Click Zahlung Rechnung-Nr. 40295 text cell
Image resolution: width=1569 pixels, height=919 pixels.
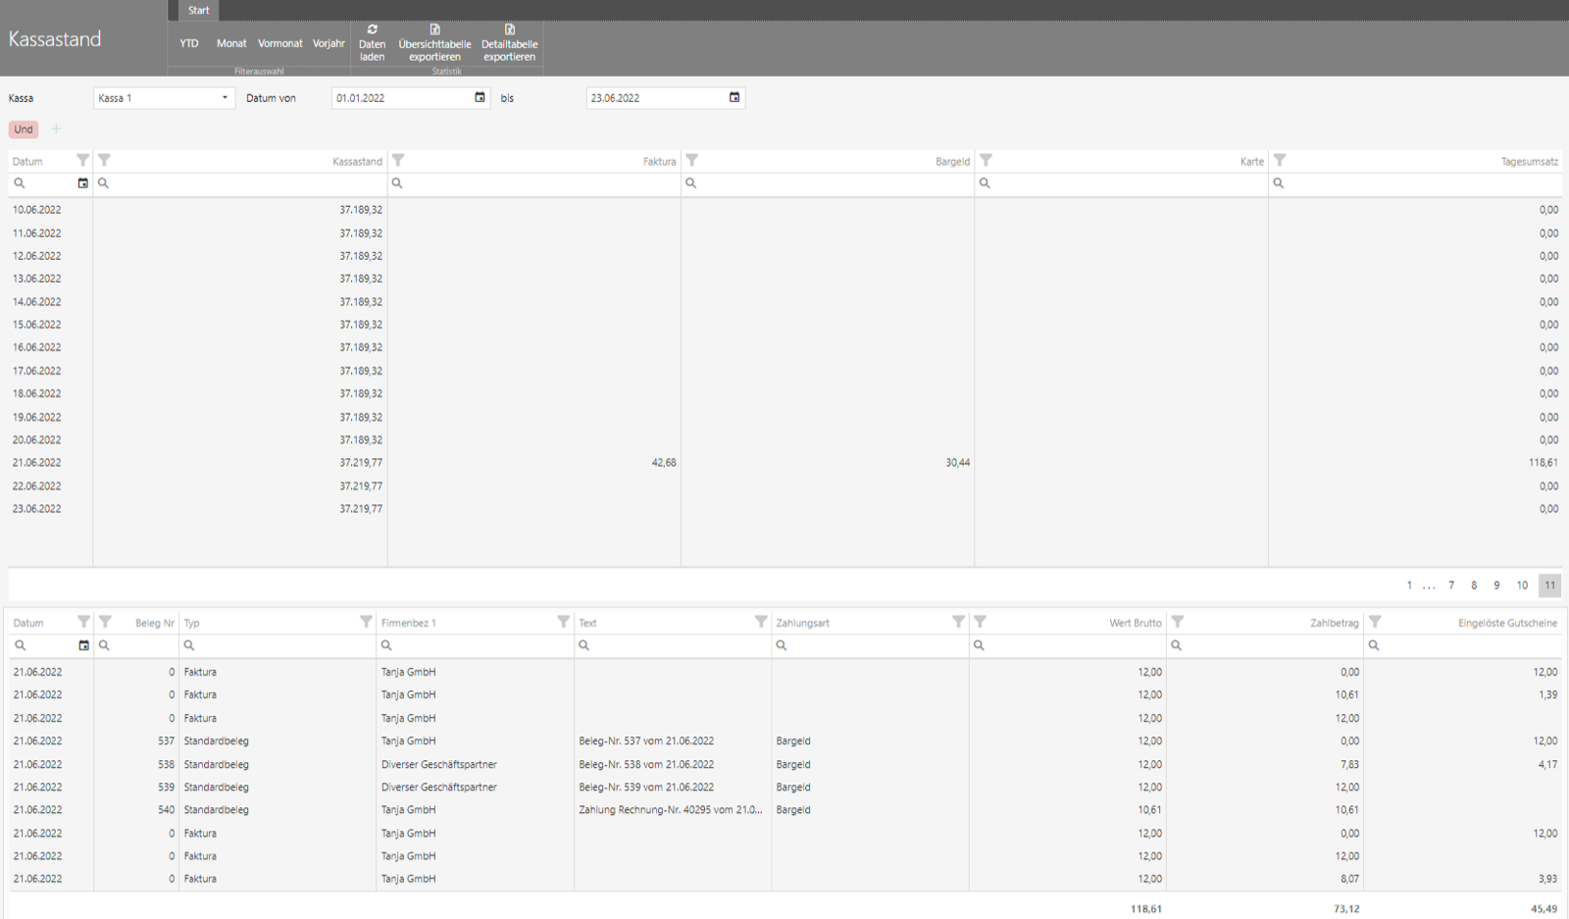click(x=671, y=810)
